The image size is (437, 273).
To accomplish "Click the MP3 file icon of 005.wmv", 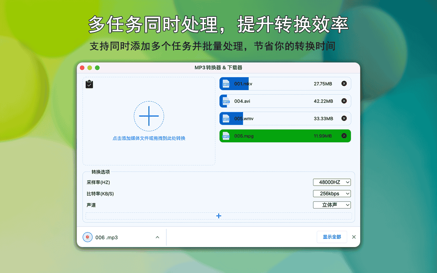I will (226, 118).
